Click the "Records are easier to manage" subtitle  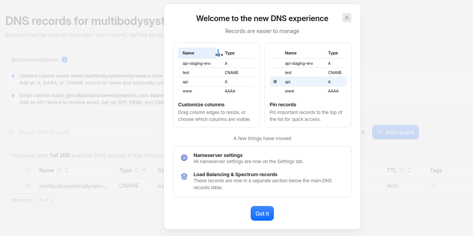point(262,31)
